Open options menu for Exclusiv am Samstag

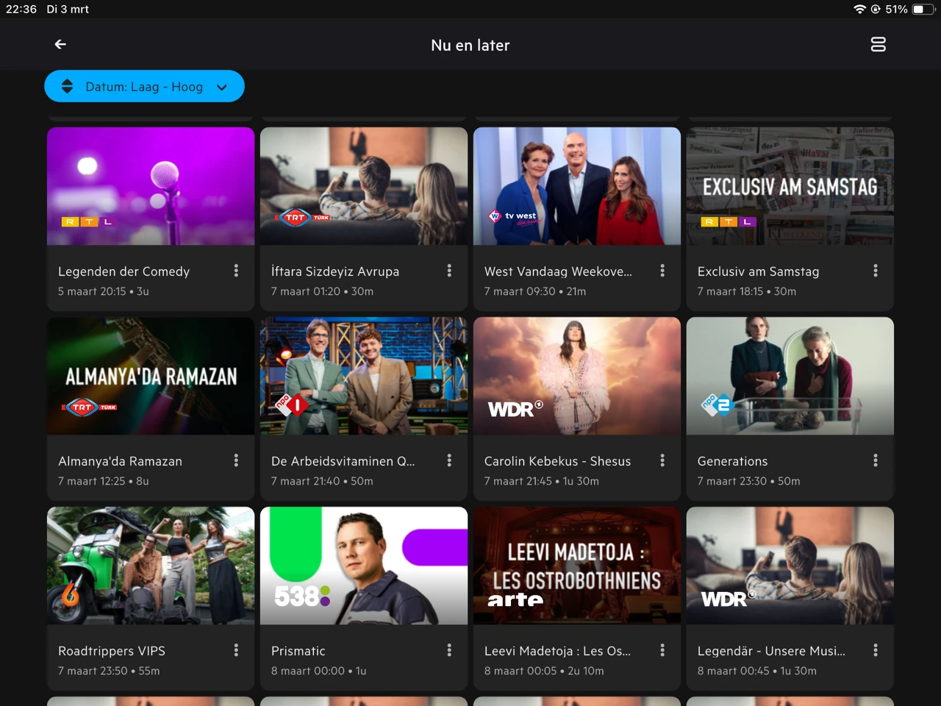pos(876,271)
